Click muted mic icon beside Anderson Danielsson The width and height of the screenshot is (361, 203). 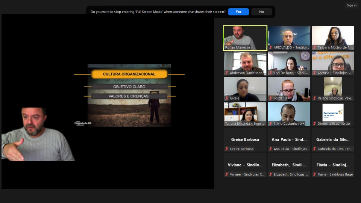pyautogui.click(x=227, y=73)
